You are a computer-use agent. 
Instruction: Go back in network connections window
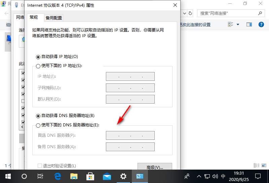tap(6, 13)
